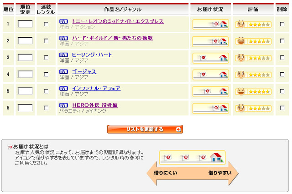Screen dimensions: 292x194
Task: Click DVD icon beside インファナル・アフェア
Action: click(63, 89)
